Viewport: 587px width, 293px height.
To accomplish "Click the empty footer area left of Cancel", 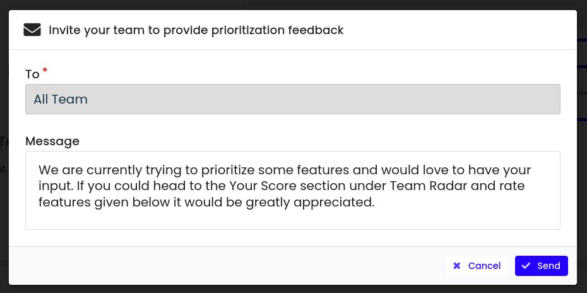I will (x=221, y=266).
